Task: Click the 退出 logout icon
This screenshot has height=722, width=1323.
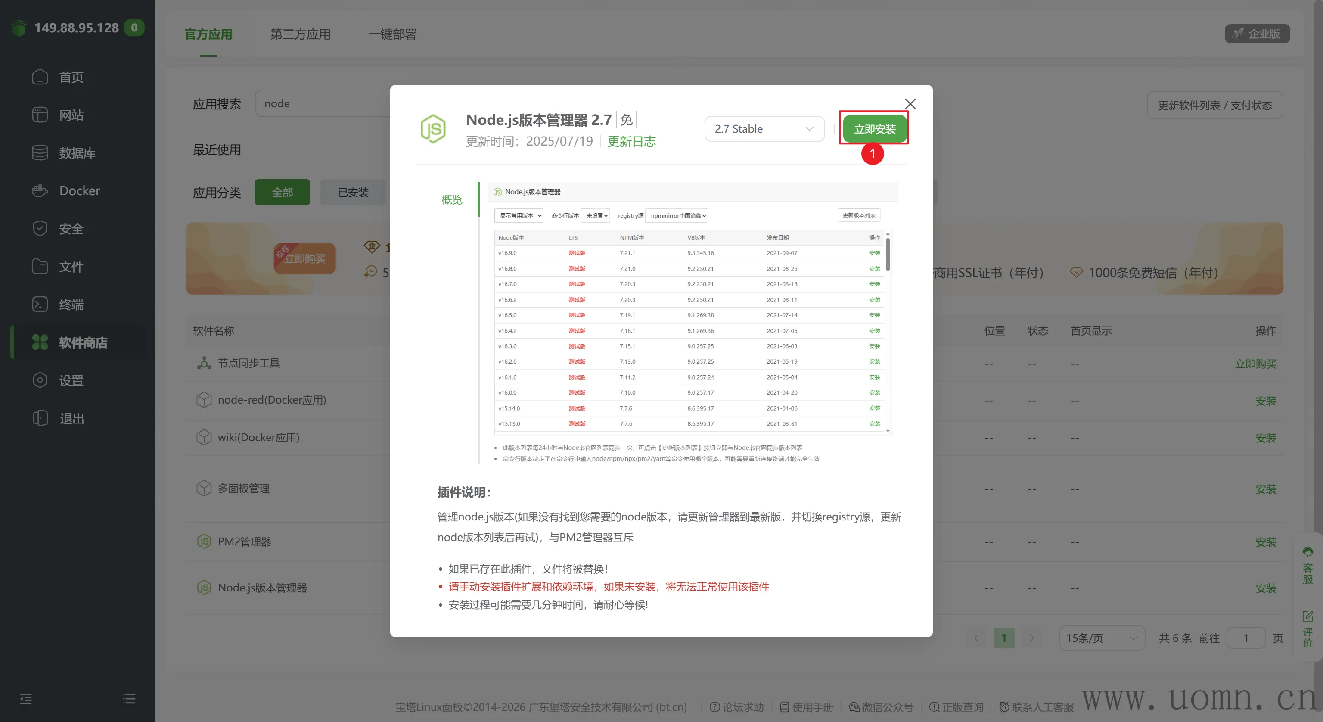Action: [x=40, y=418]
